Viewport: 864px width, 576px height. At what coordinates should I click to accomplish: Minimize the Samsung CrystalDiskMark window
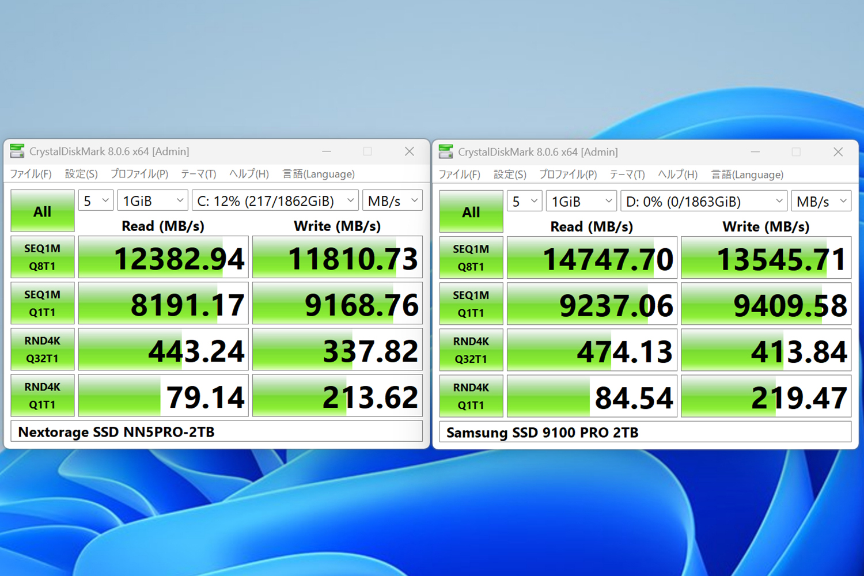[x=755, y=152]
